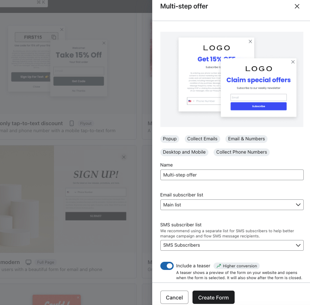Click the Multi-step offer preview thumbnail

tap(232, 79)
